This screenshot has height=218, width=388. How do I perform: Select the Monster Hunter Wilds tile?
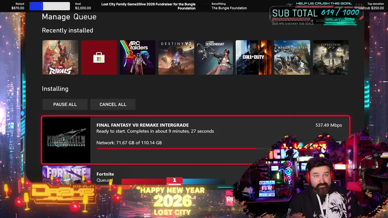click(292, 57)
